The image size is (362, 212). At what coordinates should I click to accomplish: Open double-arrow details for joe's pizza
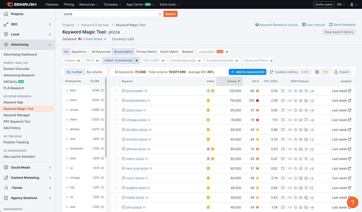(x=144, y=207)
